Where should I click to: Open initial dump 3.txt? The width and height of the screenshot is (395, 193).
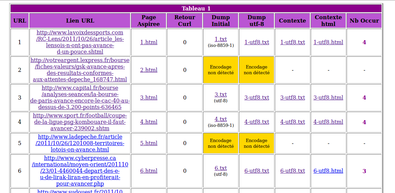click(x=221, y=94)
